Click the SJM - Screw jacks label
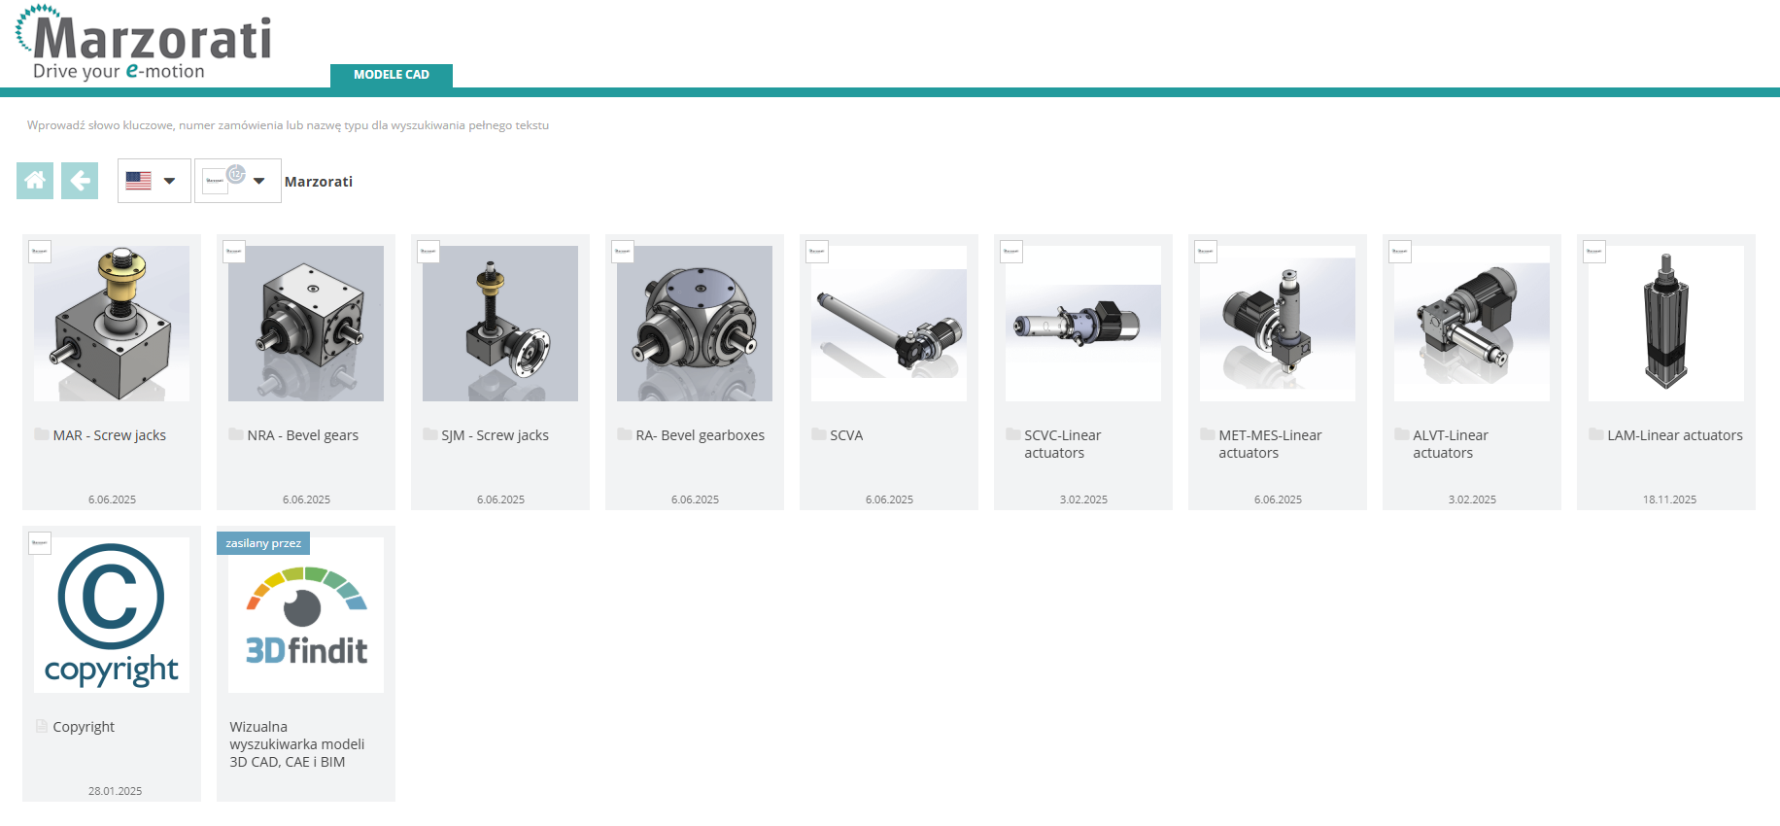This screenshot has width=1780, height=826. pos(496,435)
